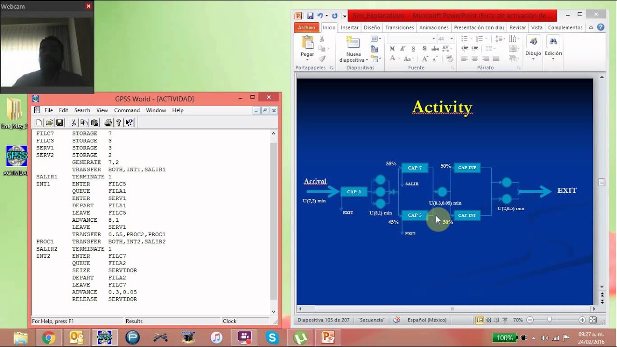Click the spell check icon in PowerPoint status bar
This screenshot has width=617, height=347.
click(x=397, y=320)
